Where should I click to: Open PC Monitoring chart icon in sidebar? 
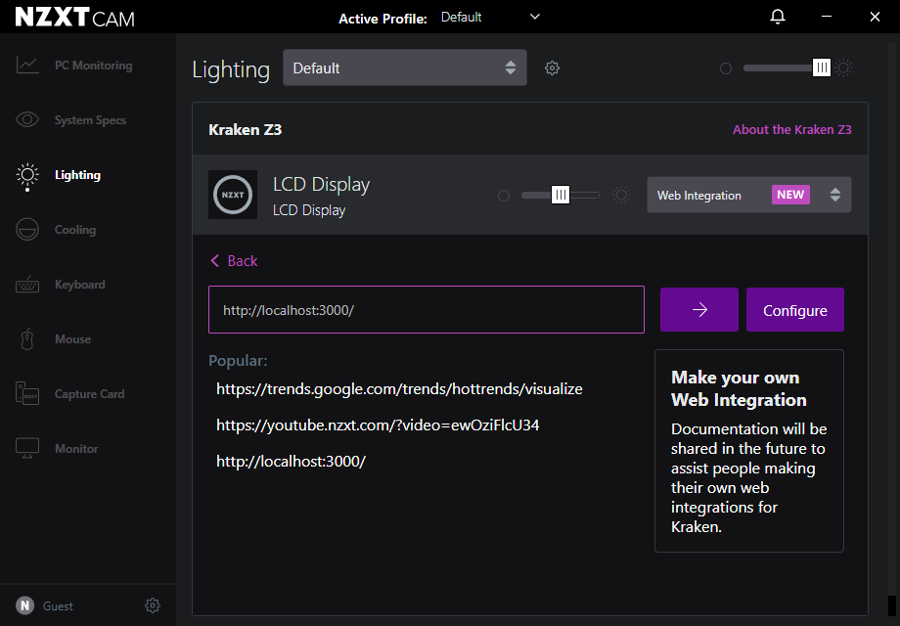27,65
